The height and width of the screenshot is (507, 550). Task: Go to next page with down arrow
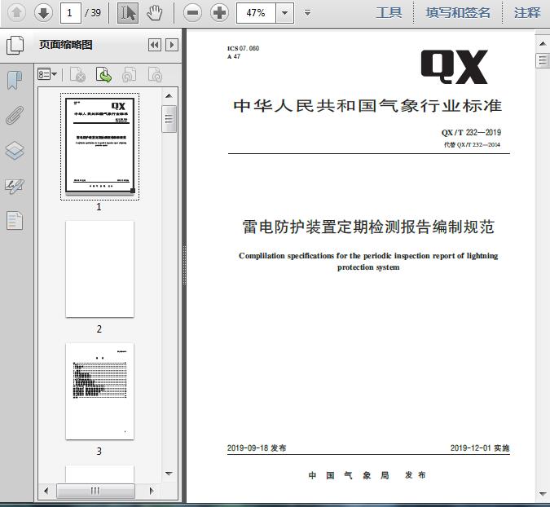click(43, 13)
